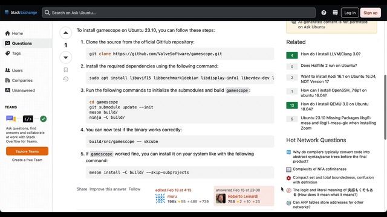The image size is (387, 217).
Task: Click the search magnifier icon
Action: click(47, 13)
